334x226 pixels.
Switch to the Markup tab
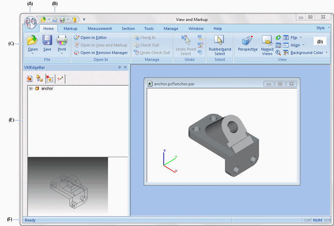tap(71, 29)
